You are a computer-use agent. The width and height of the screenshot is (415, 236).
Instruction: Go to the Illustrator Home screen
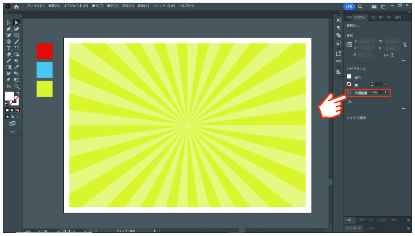(x=16, y=6)
